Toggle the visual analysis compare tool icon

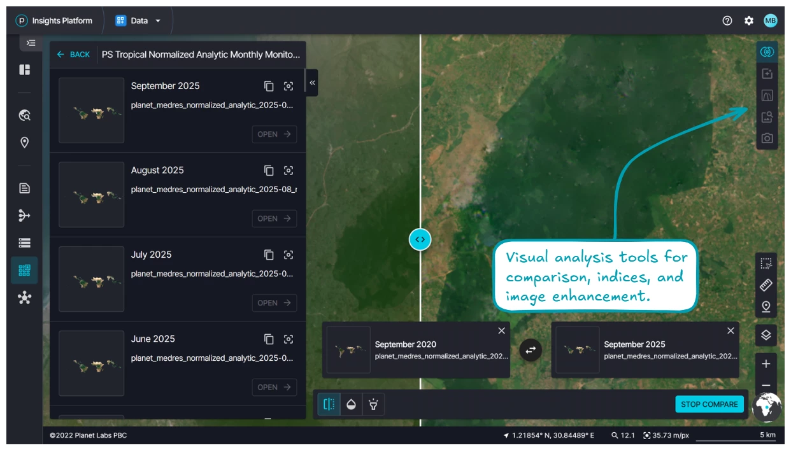point(767,52)
